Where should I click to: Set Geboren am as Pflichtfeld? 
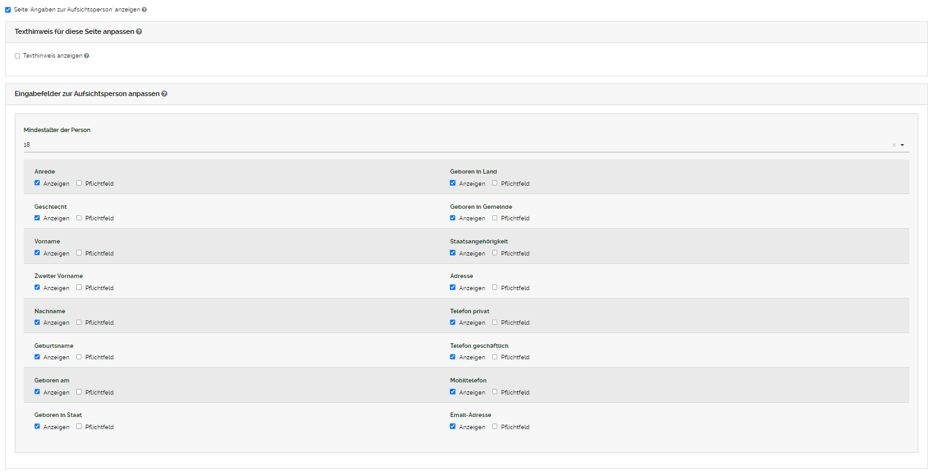tap(79, 392)
